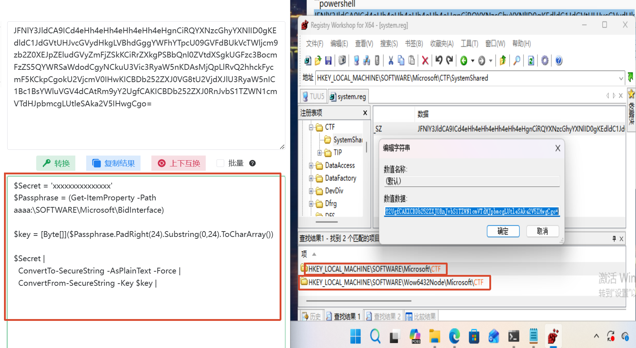Viewport: 636px width, 348px height.
Task: Click the green back navigation arrow
Action: (x=464, y=61)
